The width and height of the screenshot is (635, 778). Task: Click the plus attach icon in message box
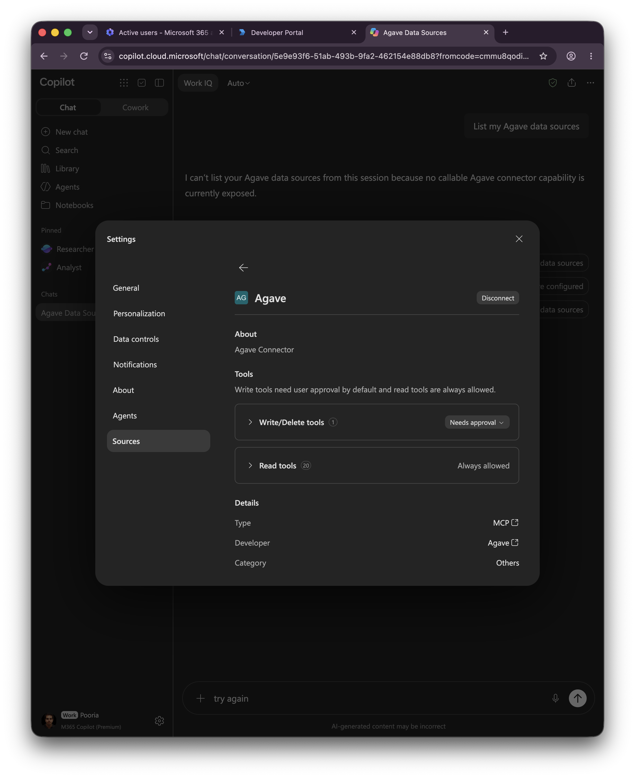point(201,698)
